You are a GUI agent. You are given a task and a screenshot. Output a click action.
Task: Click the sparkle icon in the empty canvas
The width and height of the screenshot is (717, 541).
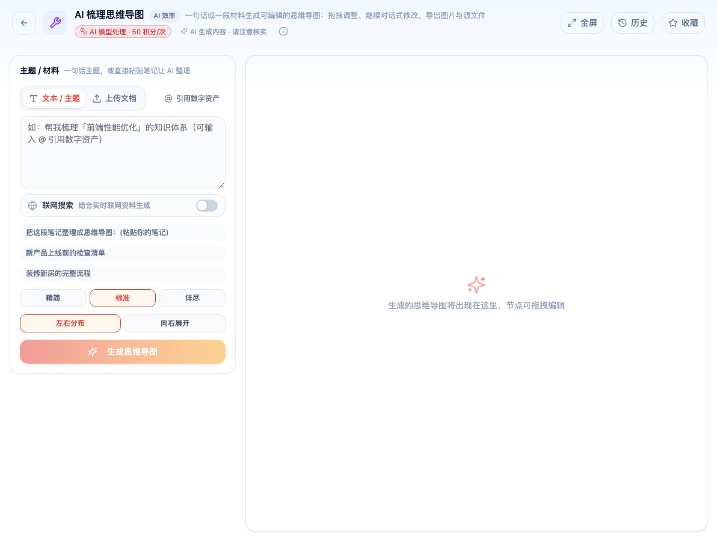476,285
